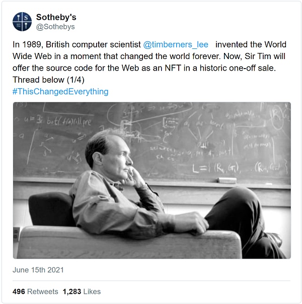The height and width of the screenshot is (304, 302).
Task: View the 496 Retweets count
Action: click(x=35, y=291)
